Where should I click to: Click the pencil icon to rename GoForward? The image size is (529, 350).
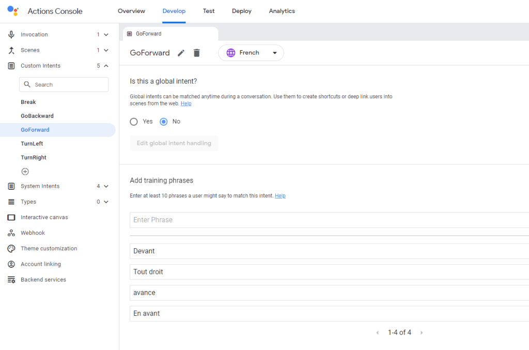click(x=181, y=53)
